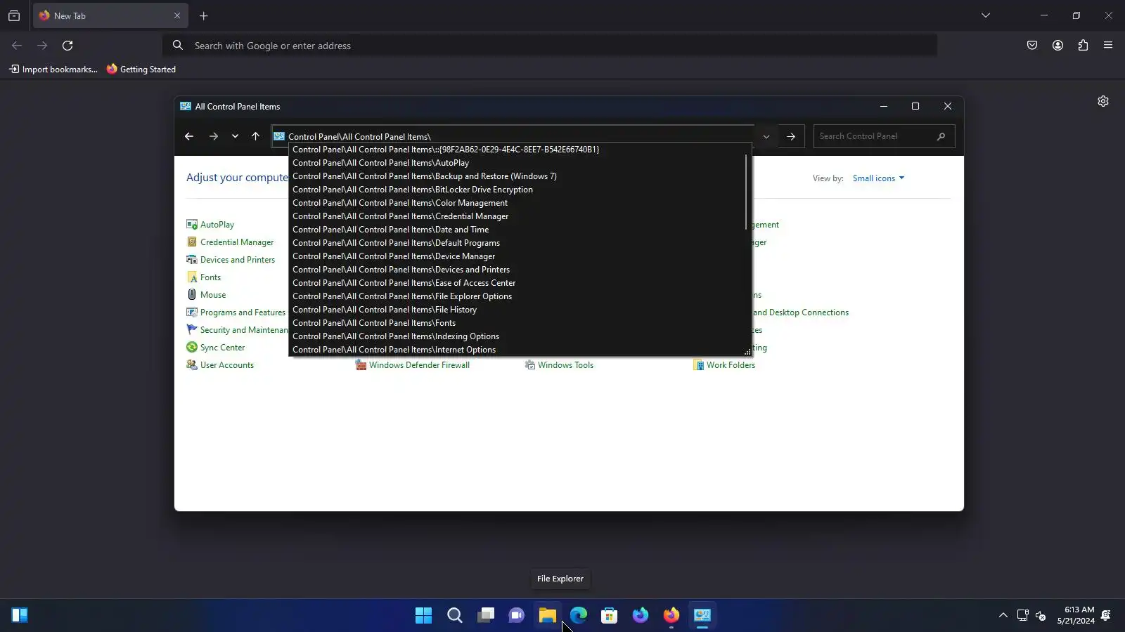Image resolution: width=1125 pixels, height=632 pixels.
Task: Choose the BitLocker Drive Encryption suggestion
Action: pyautogui.click(x=517, y=190)
